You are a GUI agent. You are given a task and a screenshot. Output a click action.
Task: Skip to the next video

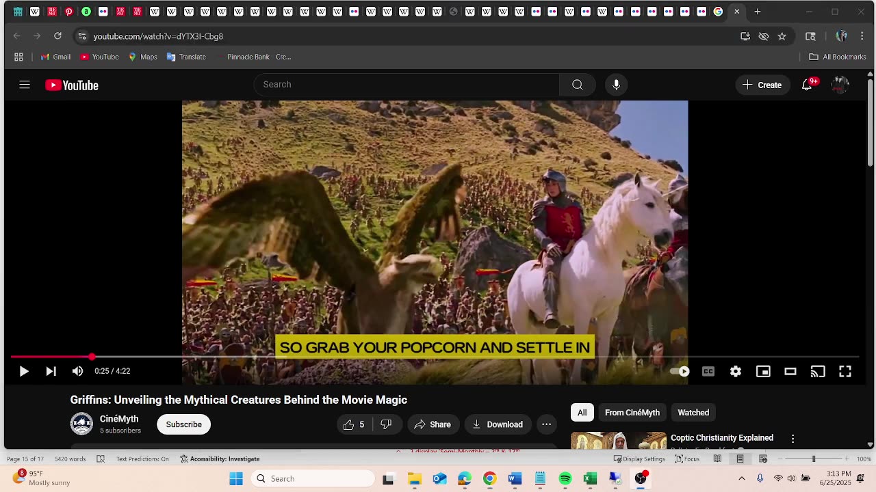51,371
